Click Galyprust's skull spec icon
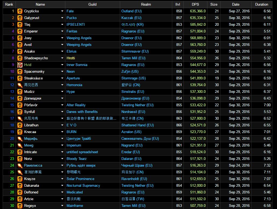 point(20,18)
